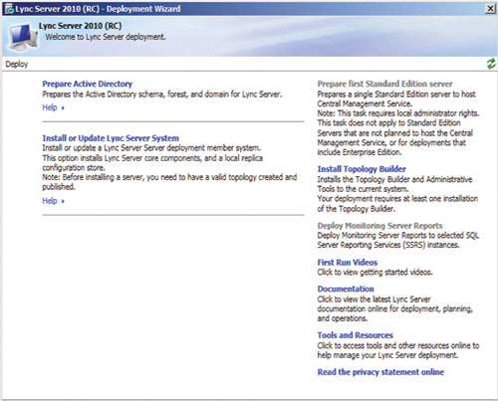
Task: Click 'Welcome to Lync Server deployment.' text
Action: pos(106,37)
